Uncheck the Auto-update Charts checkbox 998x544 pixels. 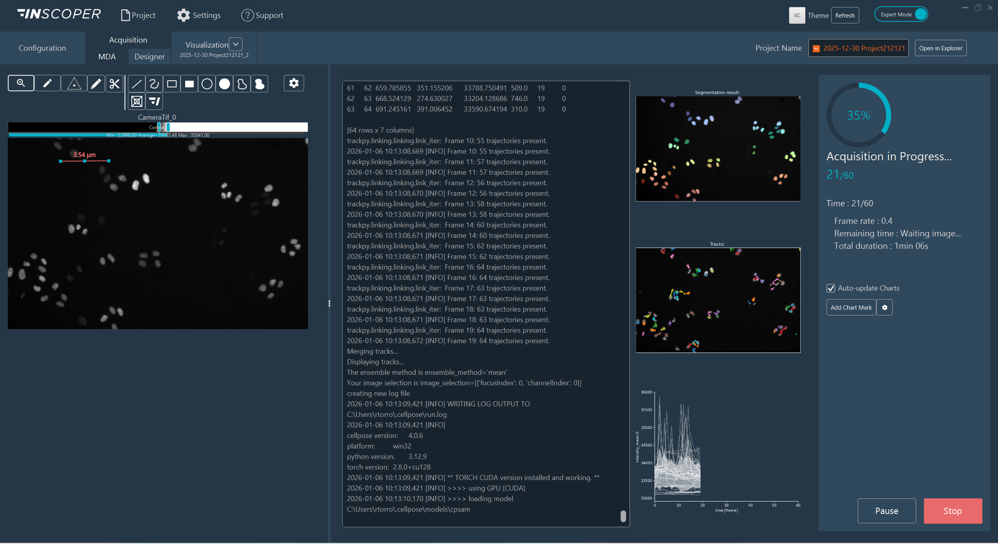(831, 288)
